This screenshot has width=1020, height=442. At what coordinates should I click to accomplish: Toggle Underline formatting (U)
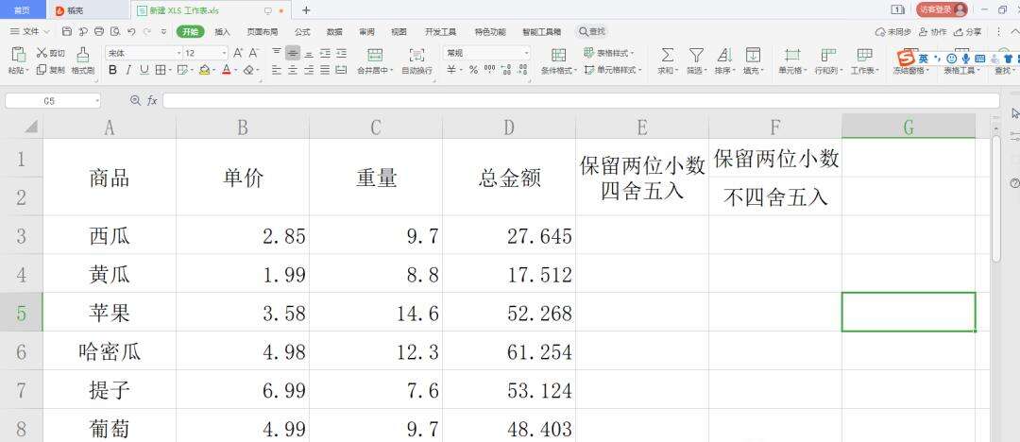pyautogui.click(x=144, y=70)
